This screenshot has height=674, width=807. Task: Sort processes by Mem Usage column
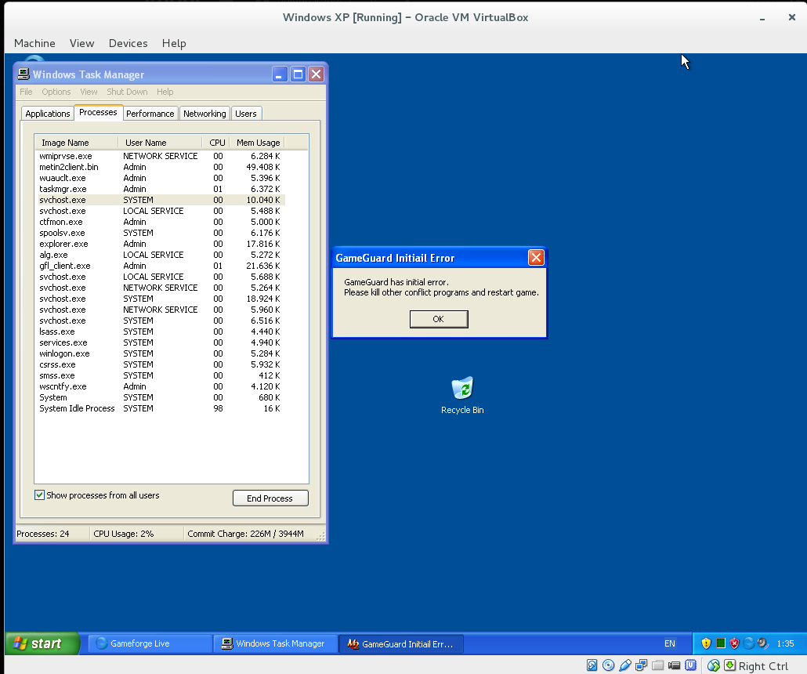257,142
